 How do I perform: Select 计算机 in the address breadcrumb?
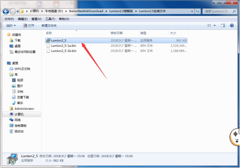34,11
